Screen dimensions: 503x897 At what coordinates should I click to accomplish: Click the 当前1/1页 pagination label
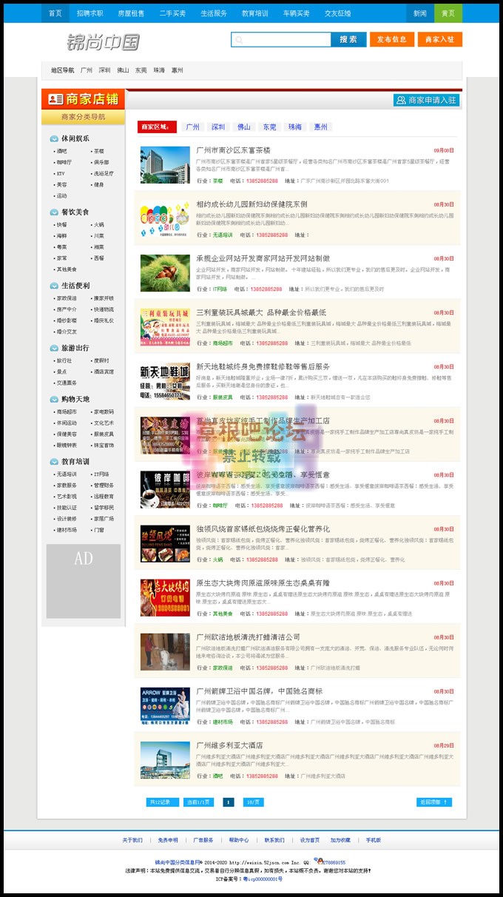pyautogui.click(x=198, y=802)
